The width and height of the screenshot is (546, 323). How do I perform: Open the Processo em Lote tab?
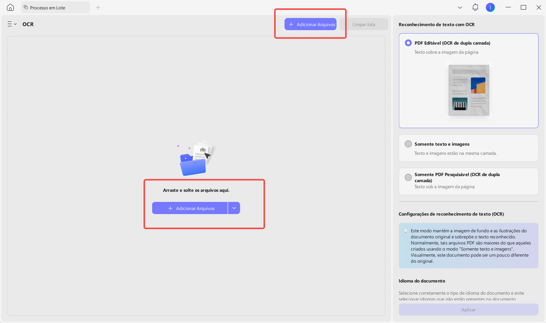55,8
